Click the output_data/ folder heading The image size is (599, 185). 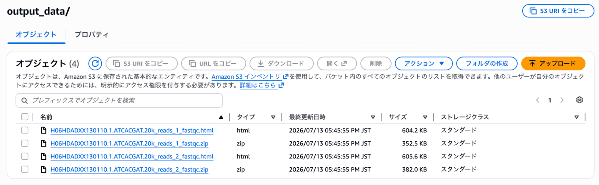click(x=38, y=11)
